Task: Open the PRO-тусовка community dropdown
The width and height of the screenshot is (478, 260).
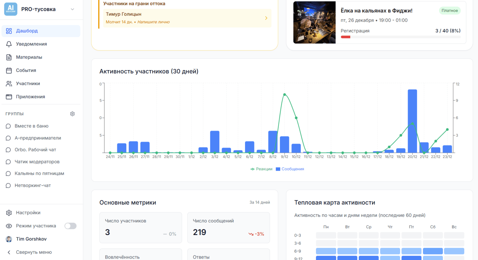Action: [x=72, y=9]
